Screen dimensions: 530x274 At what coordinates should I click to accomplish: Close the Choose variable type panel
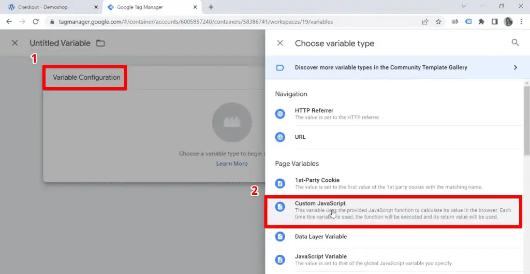(x=280, y=43)
